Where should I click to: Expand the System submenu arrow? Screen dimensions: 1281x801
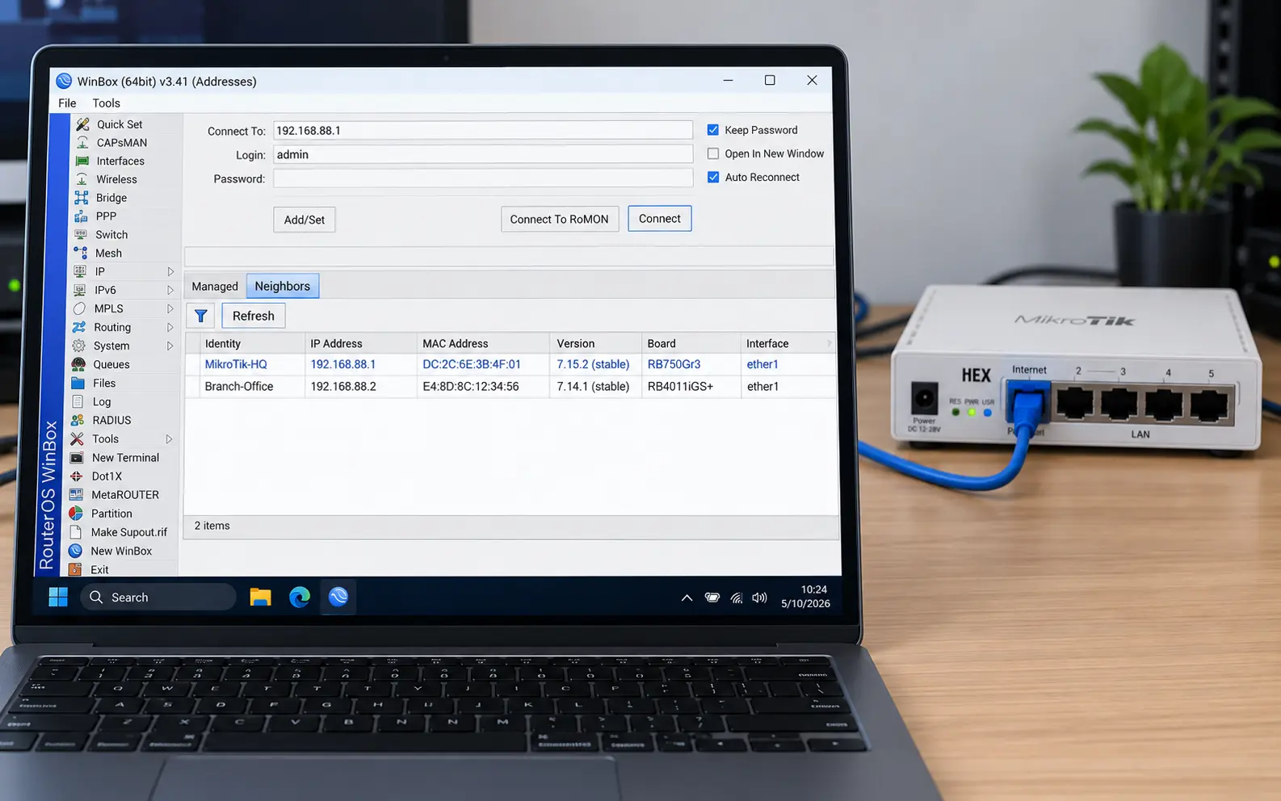click(170, 346)
